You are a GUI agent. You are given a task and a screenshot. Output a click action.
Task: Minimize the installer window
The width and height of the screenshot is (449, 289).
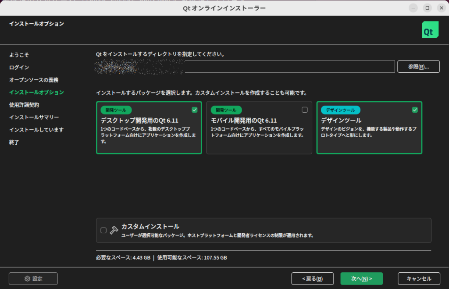click(413, 8)
